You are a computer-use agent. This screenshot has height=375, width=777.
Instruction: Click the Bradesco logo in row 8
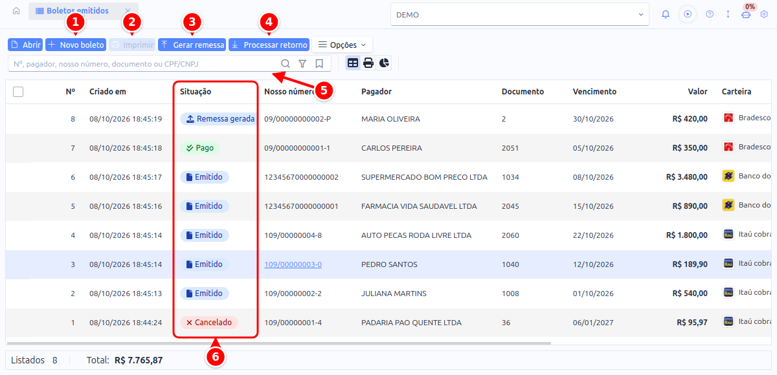(728, 118)
